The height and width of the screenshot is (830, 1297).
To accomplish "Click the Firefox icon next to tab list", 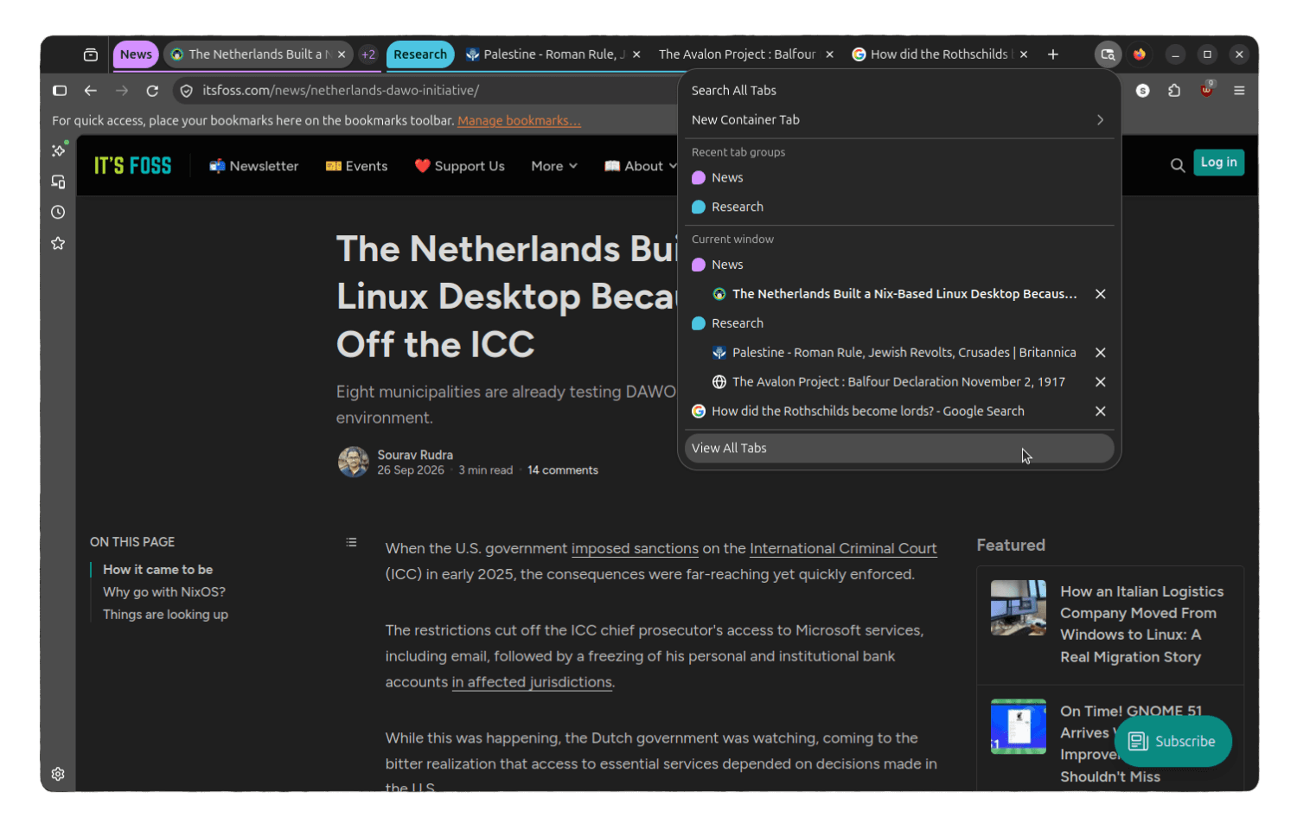I will pos(1140,54).
